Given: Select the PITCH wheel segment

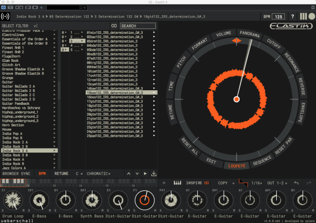Looking at the screenshot, I should coord(181,62).
